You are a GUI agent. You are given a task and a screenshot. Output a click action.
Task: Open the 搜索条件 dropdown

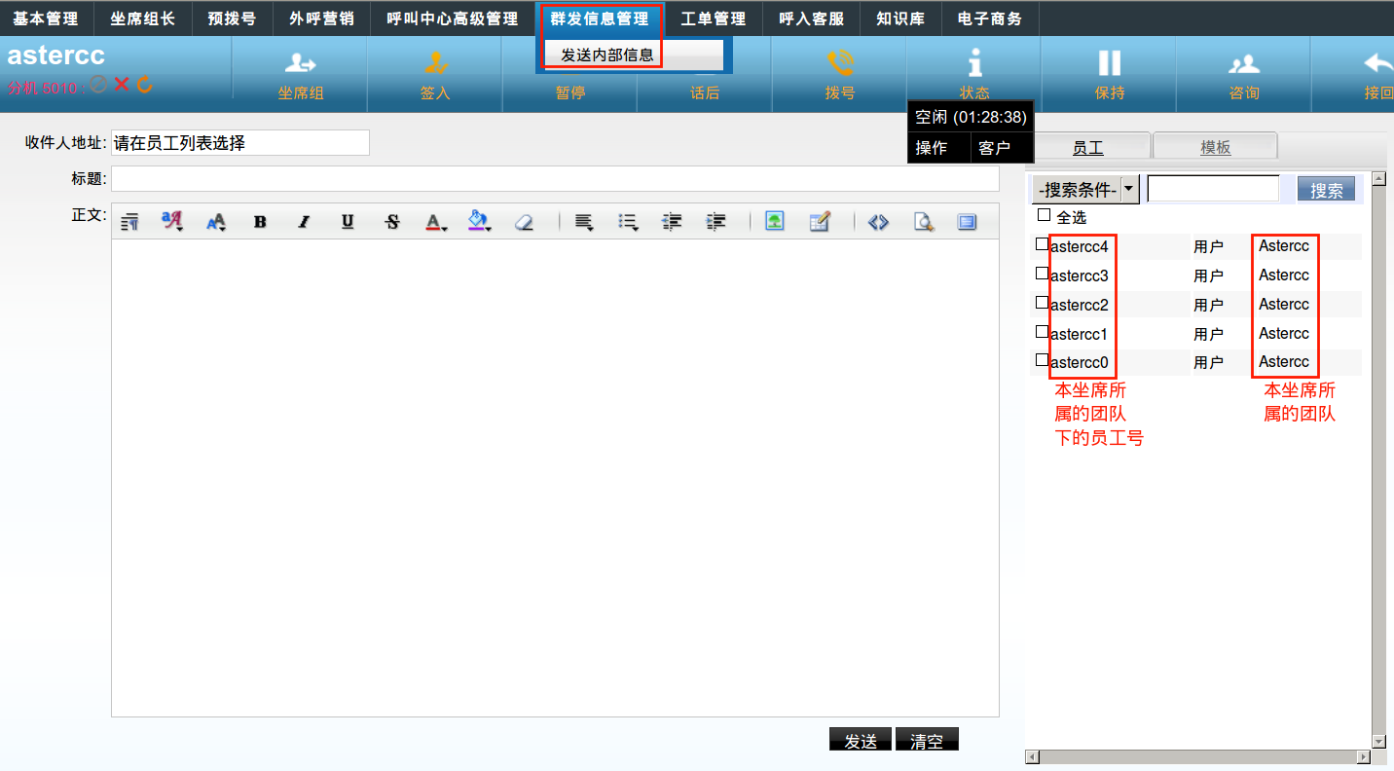pos(1085,190)
